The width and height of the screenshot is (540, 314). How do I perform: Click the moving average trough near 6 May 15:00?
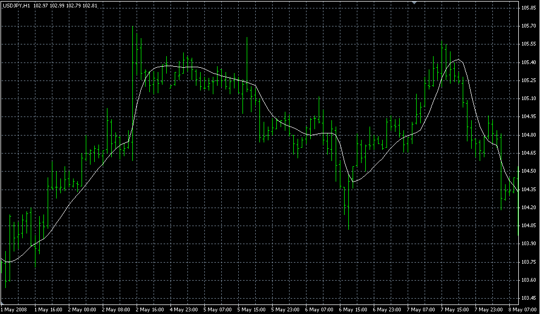(354, 182)
